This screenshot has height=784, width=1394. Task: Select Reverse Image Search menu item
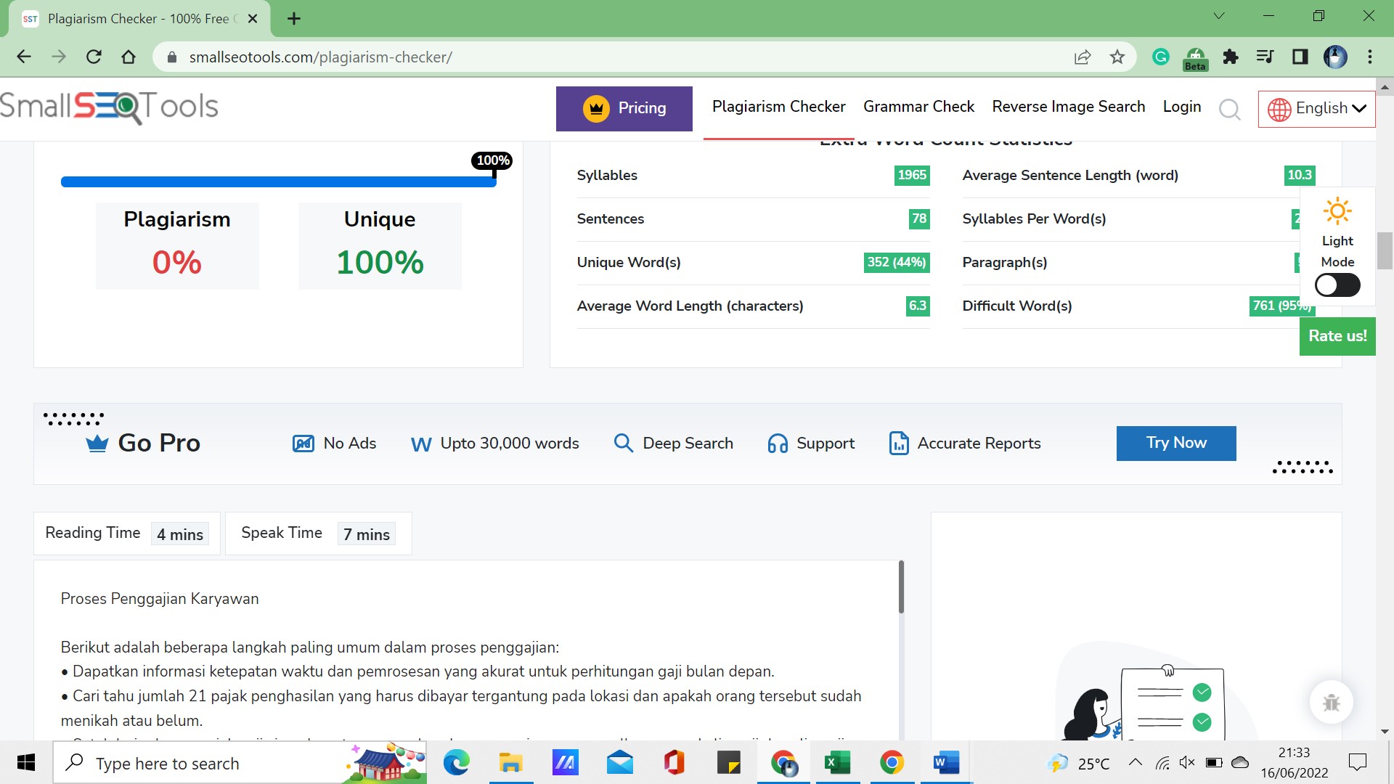[x=1068, y=107]
